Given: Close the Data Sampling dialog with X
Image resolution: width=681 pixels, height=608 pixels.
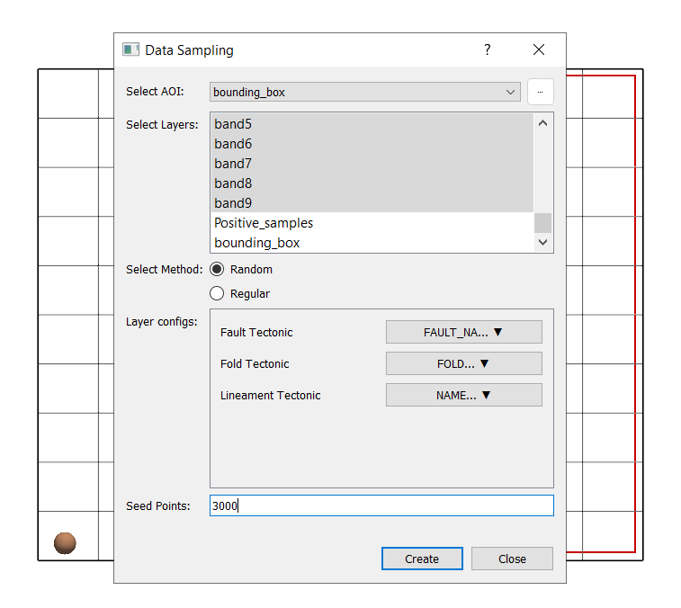Looking at the screenshot, I should (539, 50).
